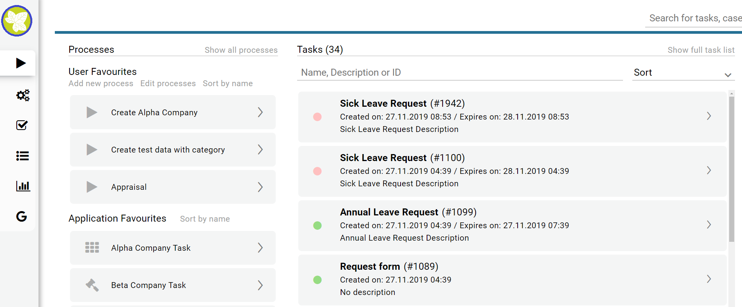This screenshot has width=742, height=307.
Task: Open the gears processes sidebar icon
Action: (x=23, y=95)
